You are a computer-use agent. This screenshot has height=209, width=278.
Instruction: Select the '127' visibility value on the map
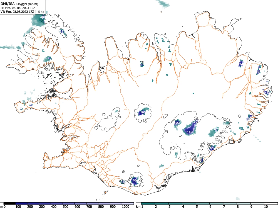click(x=177, y=123)
